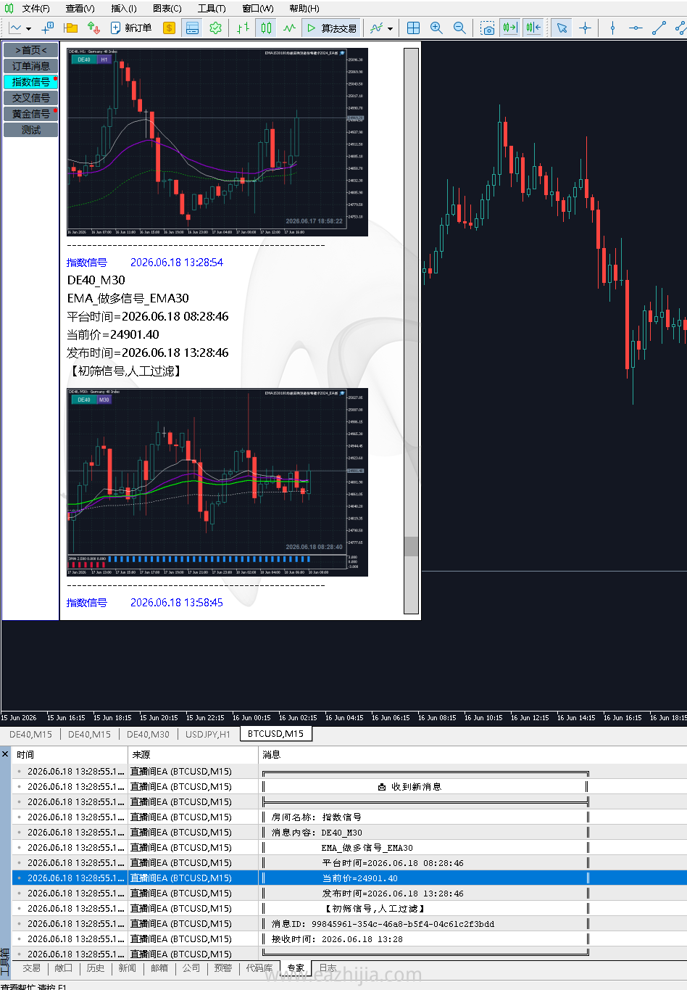Create a new order with 新订单
Screen dimensions: 687x990
(x=131, y=28)
